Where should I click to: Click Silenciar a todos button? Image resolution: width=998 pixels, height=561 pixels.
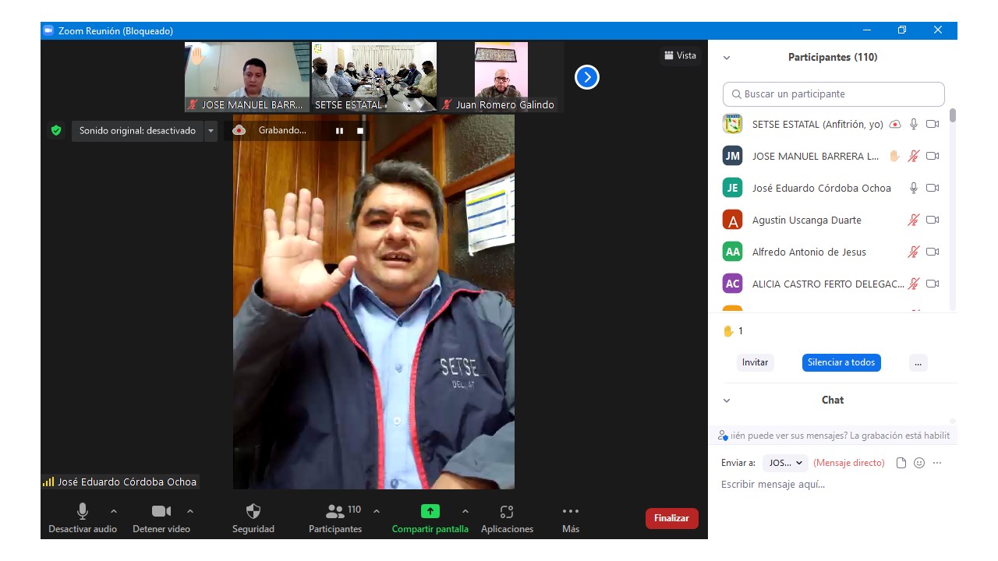click(841, 362)
